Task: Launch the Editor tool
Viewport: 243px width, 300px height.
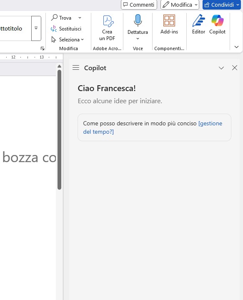Action: click(198, 24)
